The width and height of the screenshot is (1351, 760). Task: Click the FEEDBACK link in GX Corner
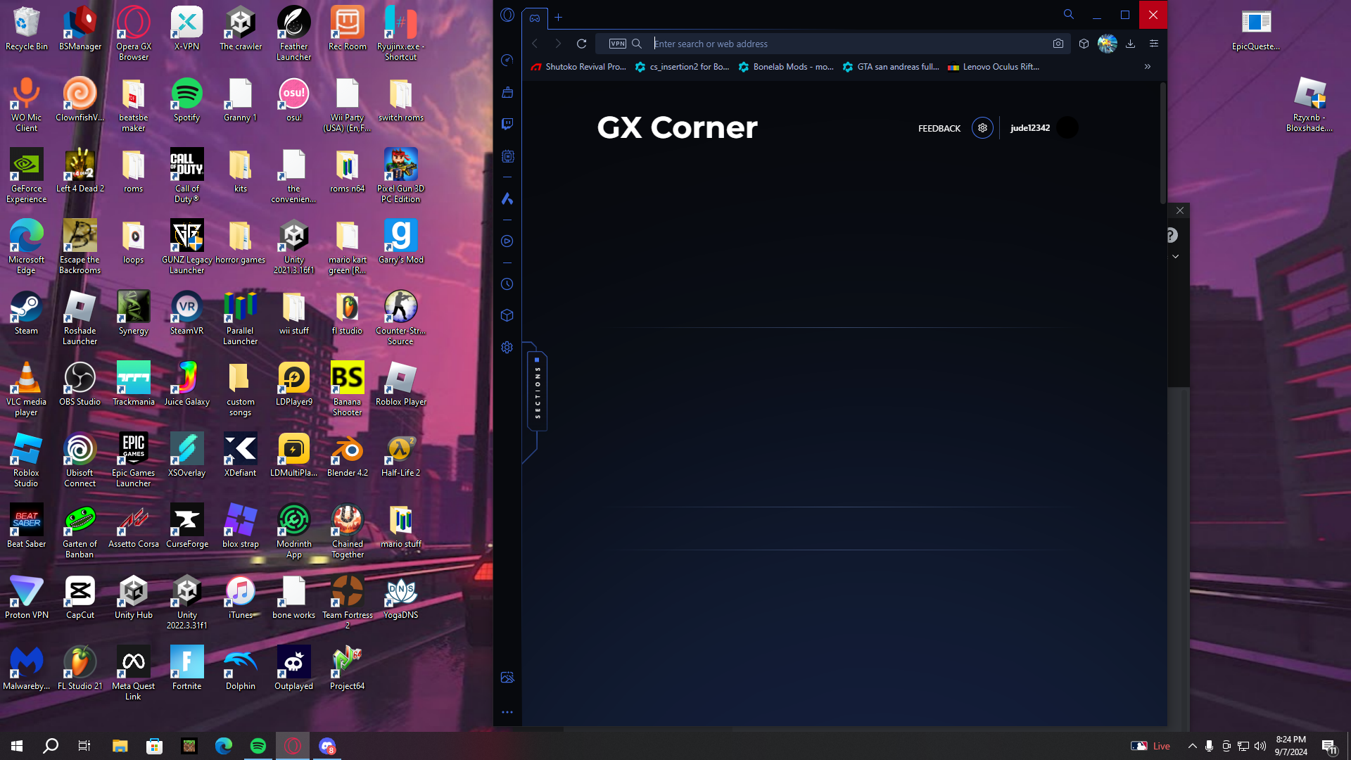point(939,128)
